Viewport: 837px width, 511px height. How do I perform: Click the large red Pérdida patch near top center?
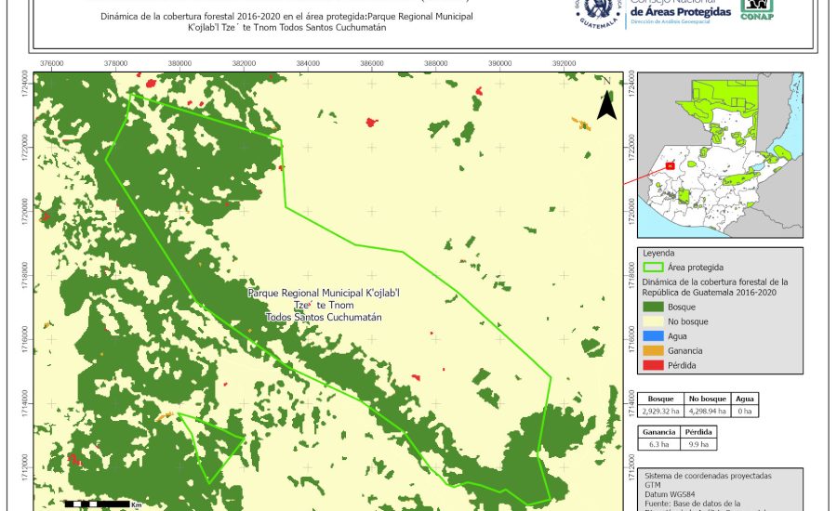tap(372, 122)
